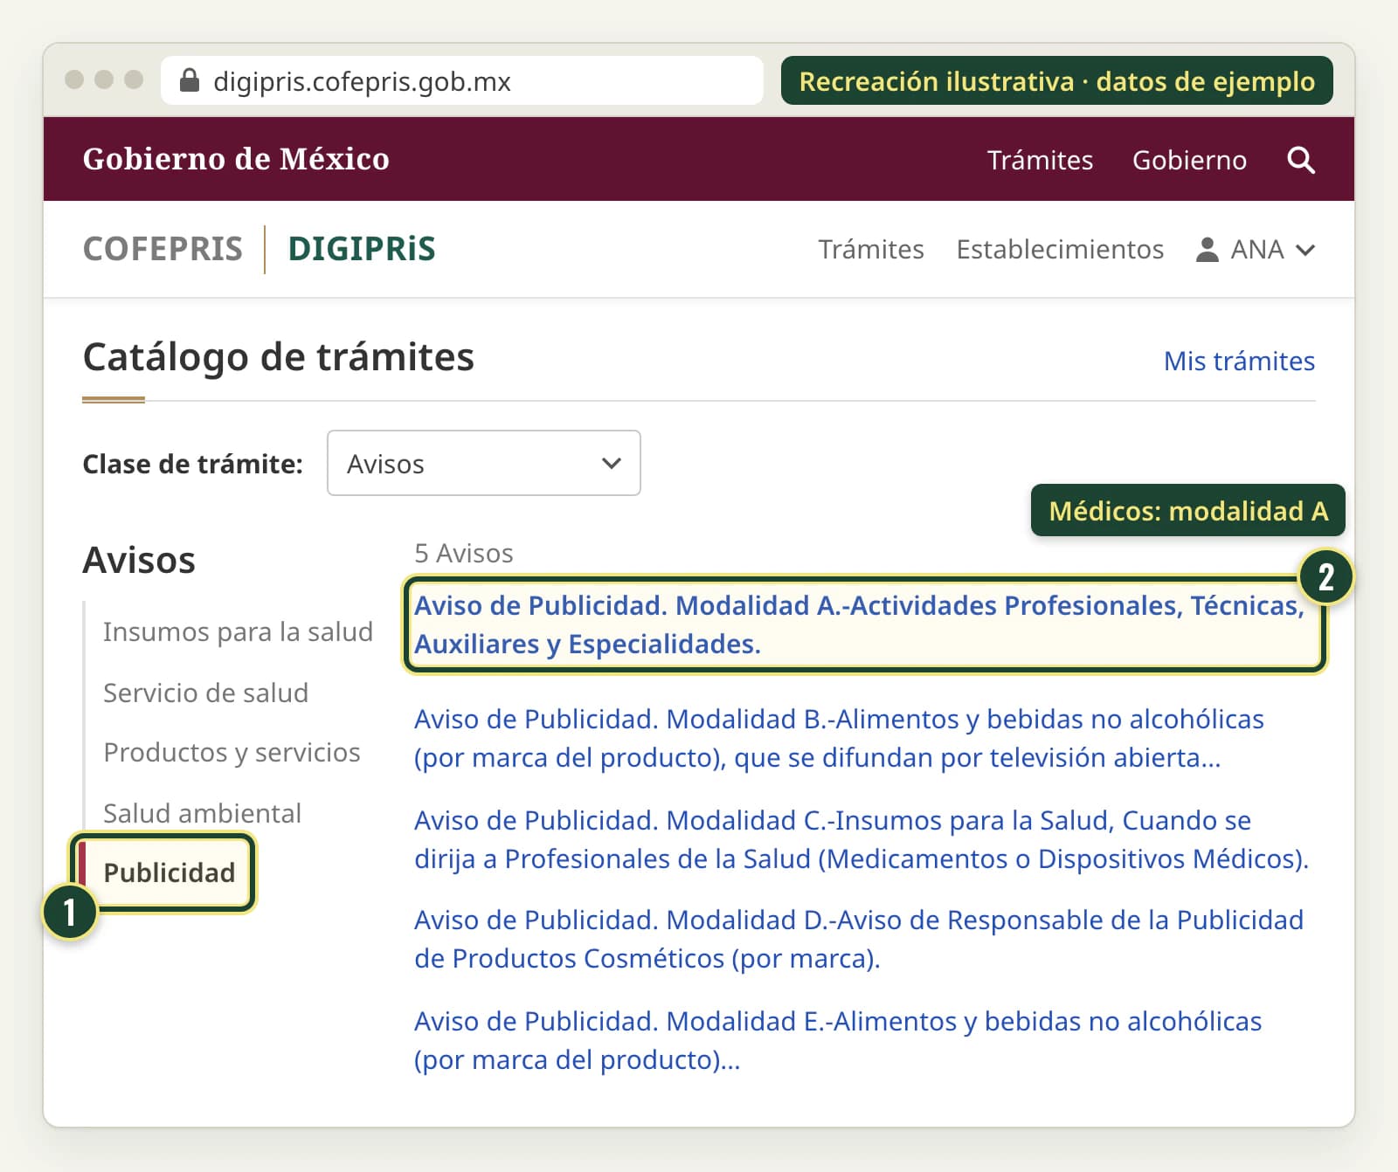Click the DIGIPRiS logo text
This screenshot has height=1172, width=1398.
(362, 249)
